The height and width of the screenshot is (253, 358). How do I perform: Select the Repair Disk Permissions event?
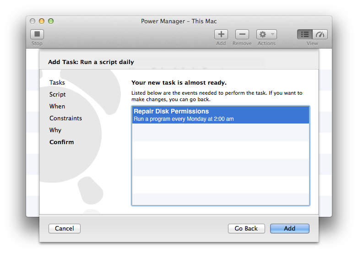point(221,115)
